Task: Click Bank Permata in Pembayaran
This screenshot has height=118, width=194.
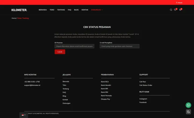Action: point(106,95)
